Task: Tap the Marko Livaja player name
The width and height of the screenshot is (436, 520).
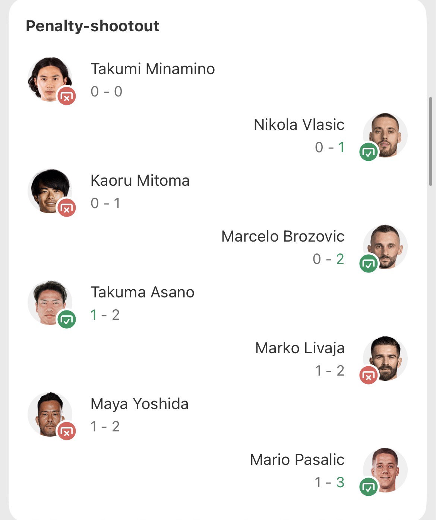Action: 300,348
